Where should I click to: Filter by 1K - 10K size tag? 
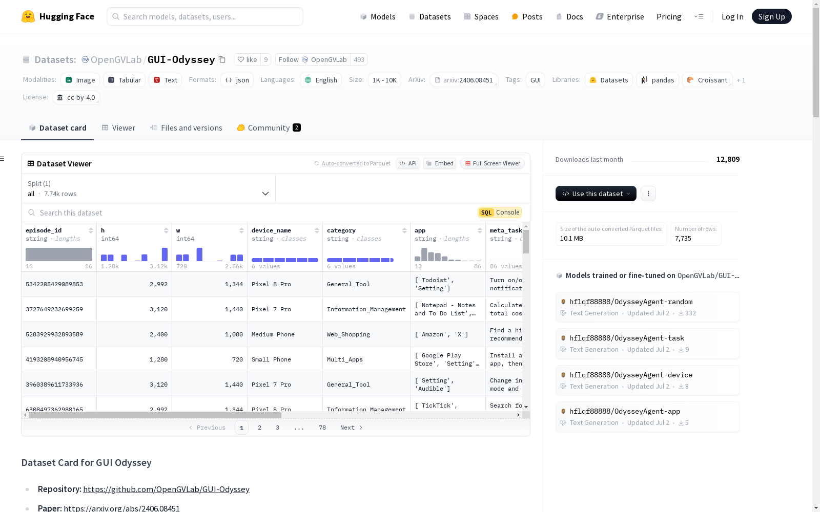[x=384, y=80]
